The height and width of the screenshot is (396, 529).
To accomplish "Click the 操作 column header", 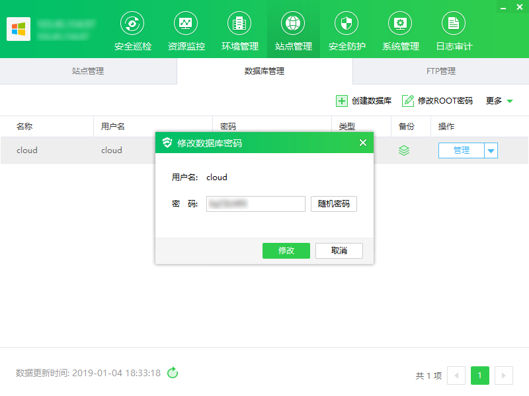I will (x=446, y=127).
